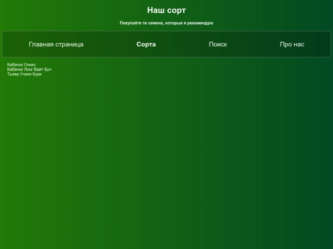333x249 pixels.
Task: Select the Сорта navigation tab
Action: (146, 44)
